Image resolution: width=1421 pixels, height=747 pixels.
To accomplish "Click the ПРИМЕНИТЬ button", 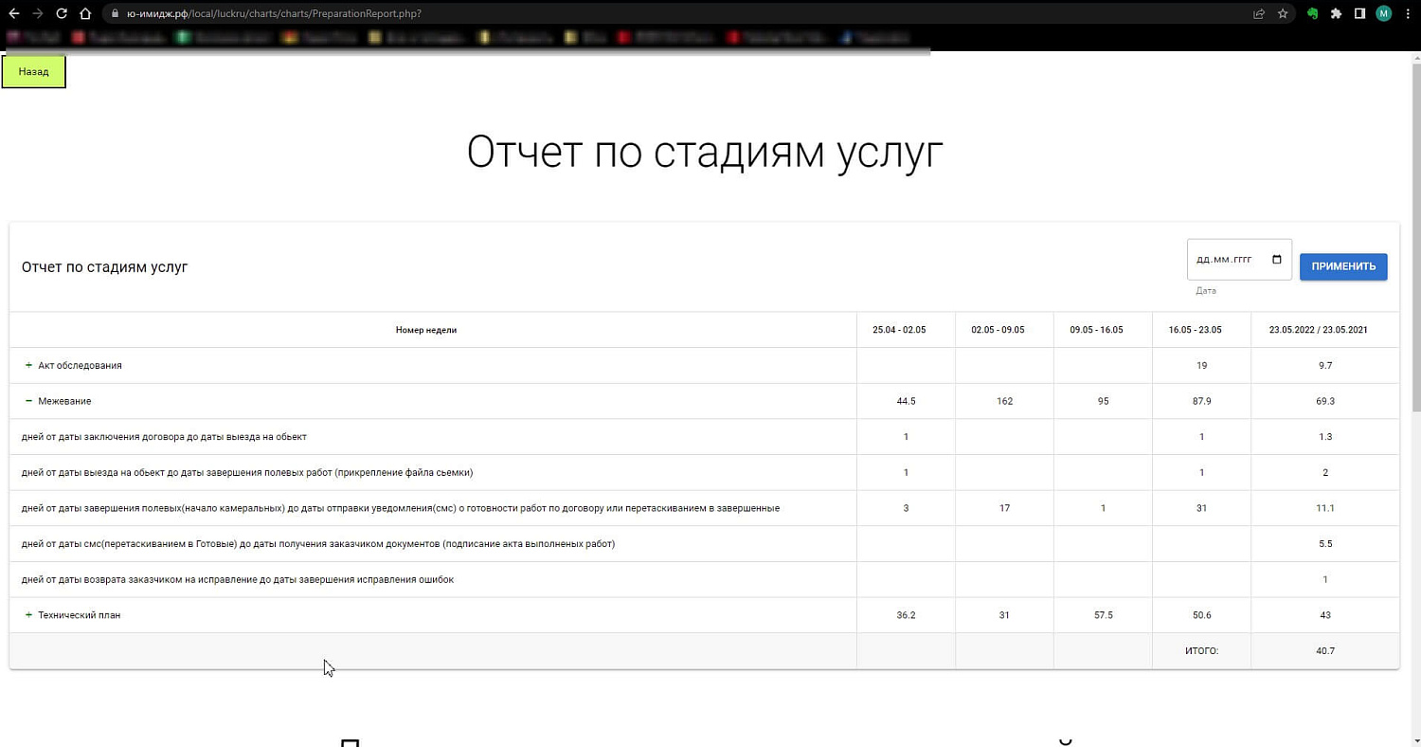I will (x=1342, y=266).
